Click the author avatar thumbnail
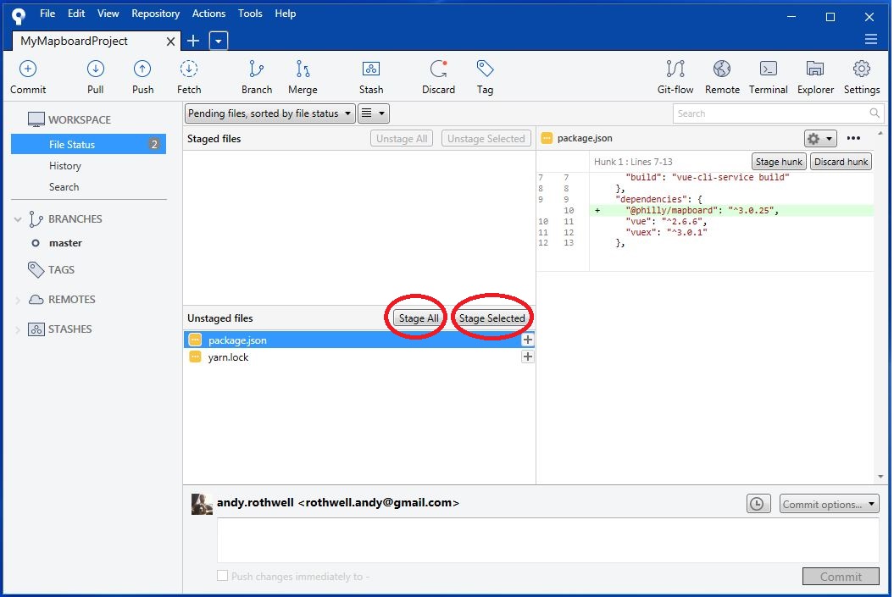 click(202, 504)
